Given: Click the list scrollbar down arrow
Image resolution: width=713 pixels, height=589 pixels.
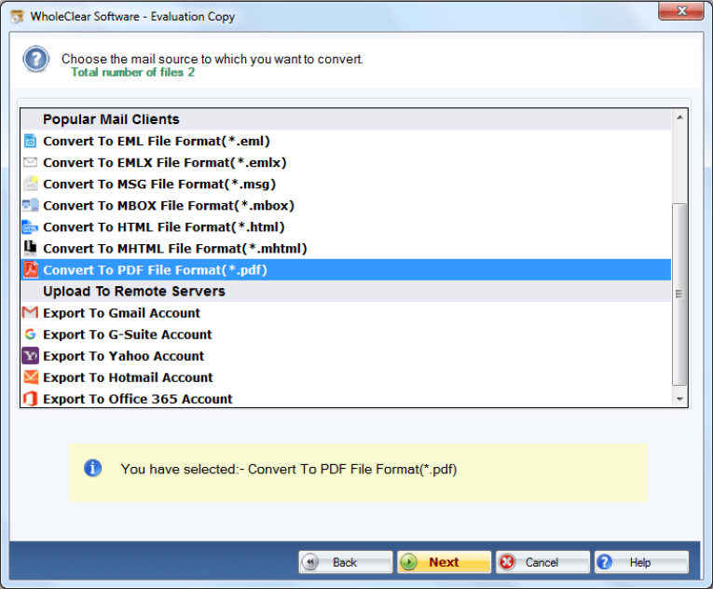Looking at the screenshot, I should [679, 399].
